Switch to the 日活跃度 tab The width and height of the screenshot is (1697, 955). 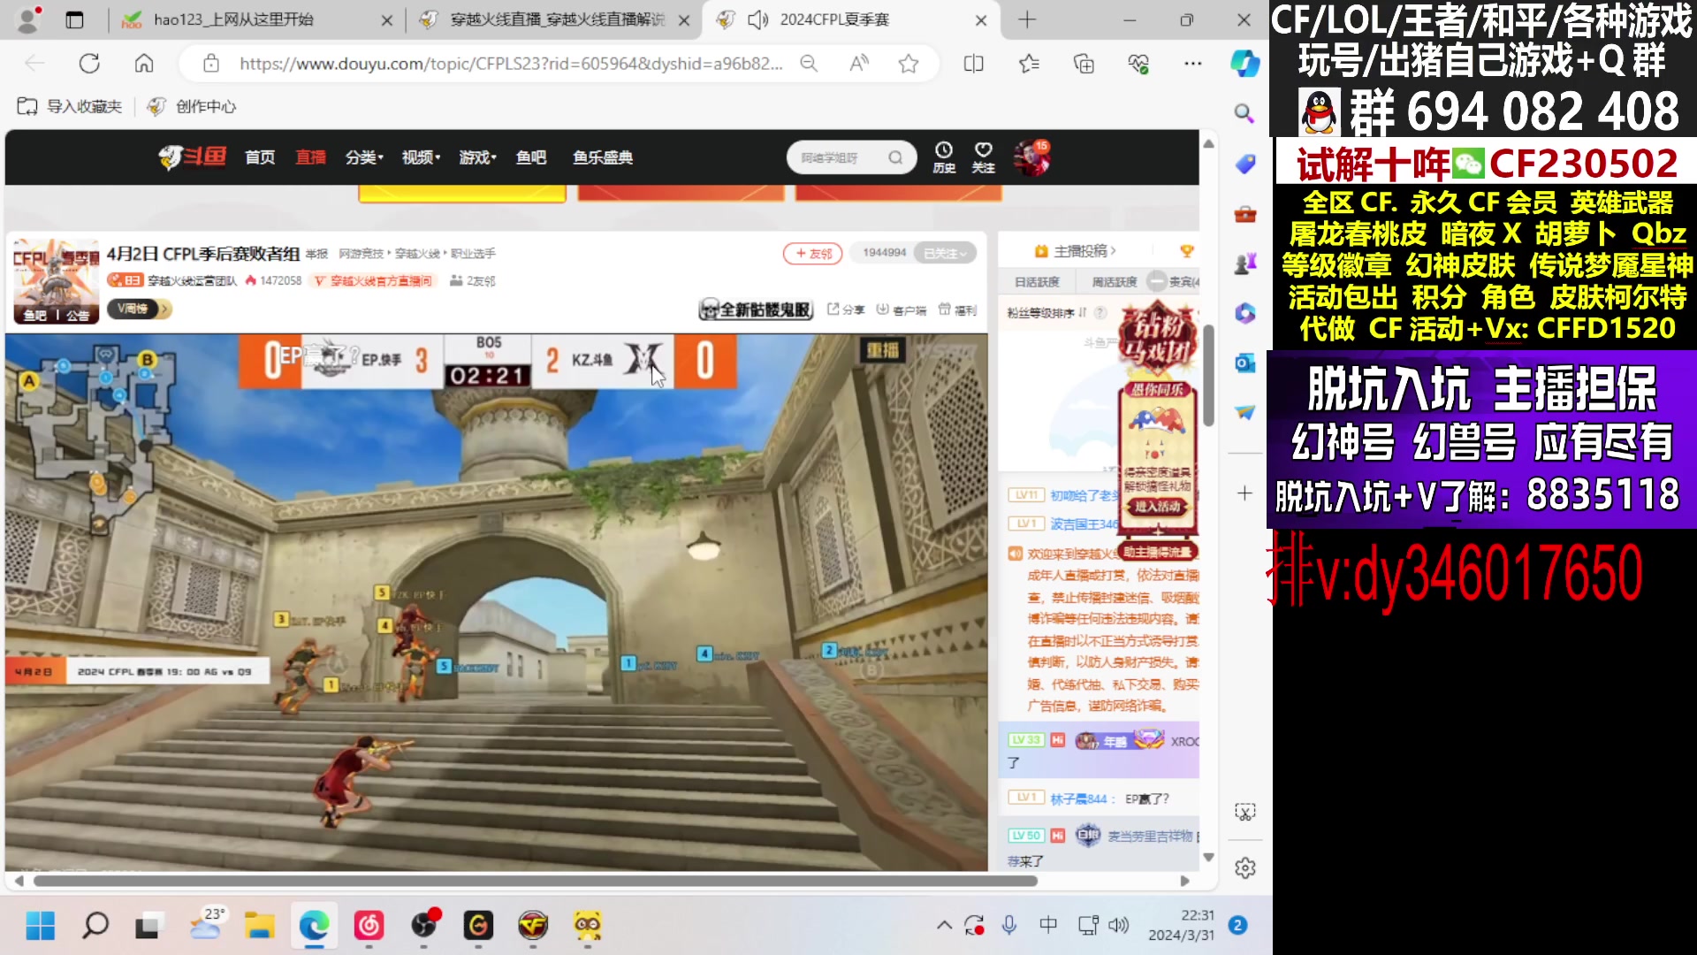[1037, 282]
